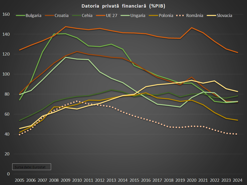Click the UE 27 line's 2020 peak
Image resolution: width=247 pixels, height=185 pixels.
192,28
